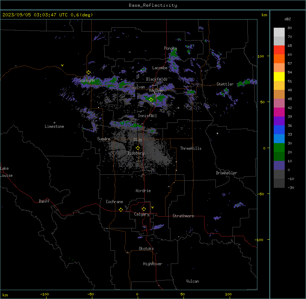Click the Airdrie city label
306x299 pixels.
(143, 191)
